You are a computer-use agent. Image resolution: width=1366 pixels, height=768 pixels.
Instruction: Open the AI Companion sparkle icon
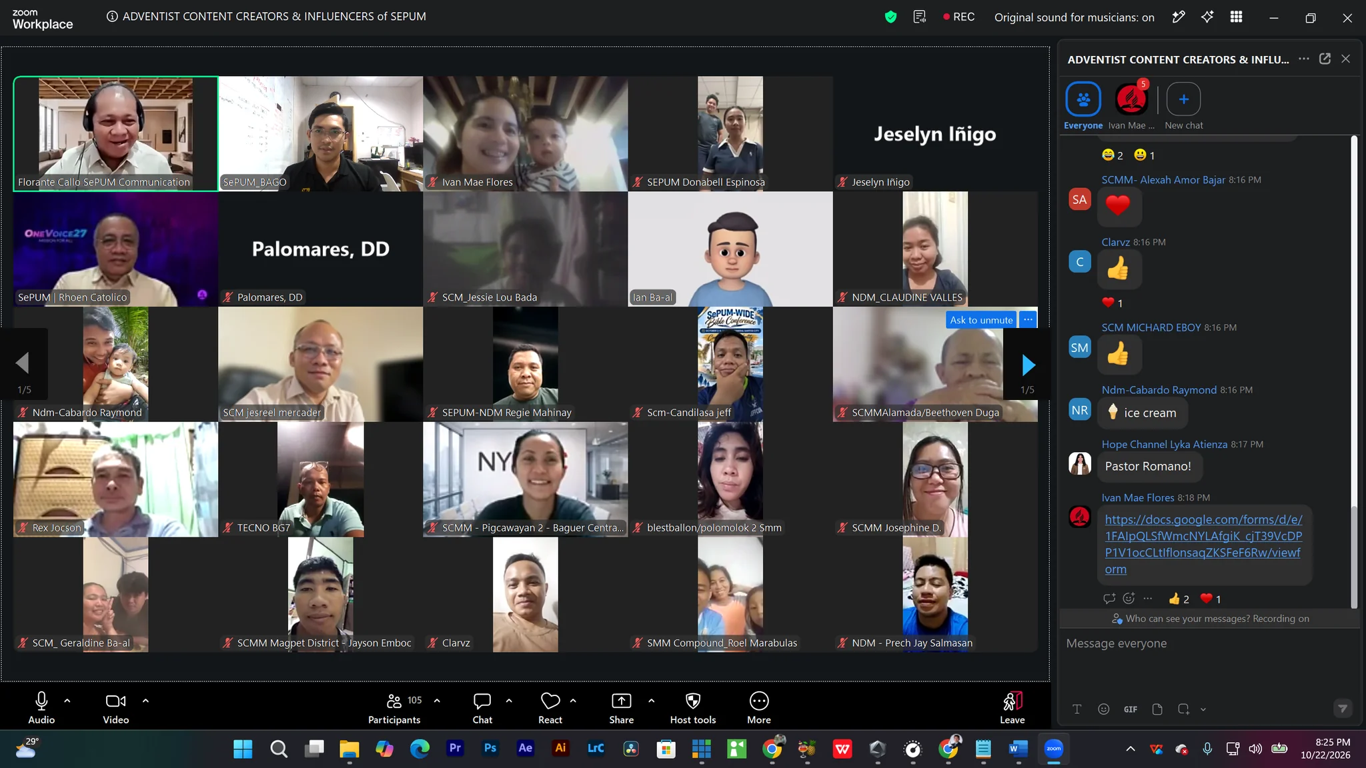[1207, 17]
